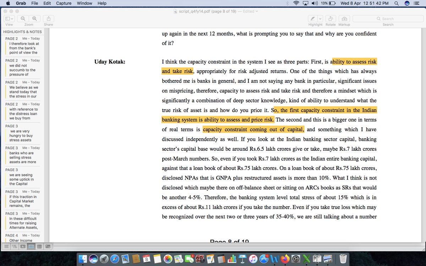Open Launchpad rocket in the Dock
426x266 pixels.
[x=104, y=259]
